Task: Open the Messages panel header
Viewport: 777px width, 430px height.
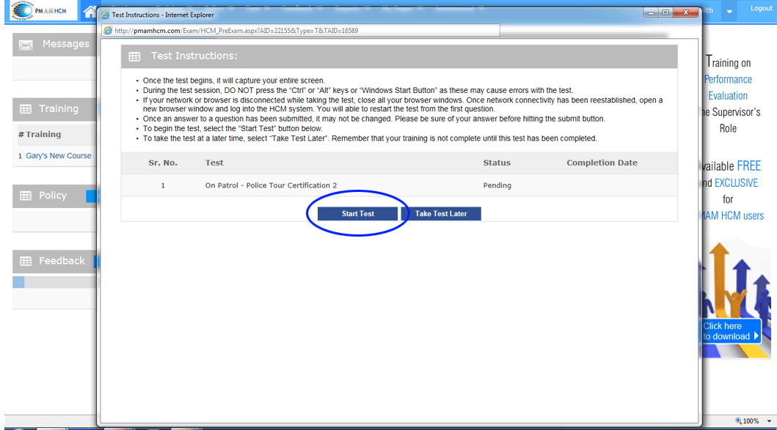Action: [x=54, y=45]
